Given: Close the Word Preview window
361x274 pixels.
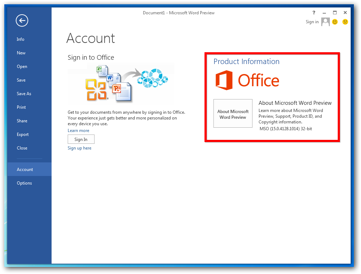Looking at the screenshot, I should 345,13.
